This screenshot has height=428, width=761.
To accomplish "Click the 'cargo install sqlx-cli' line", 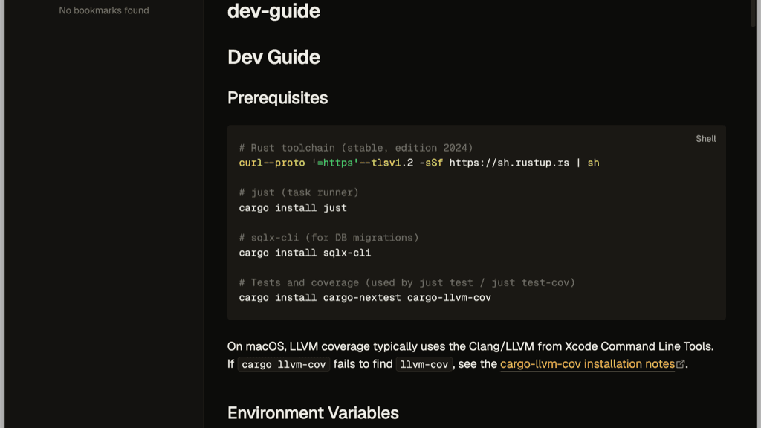I will 305,253.
